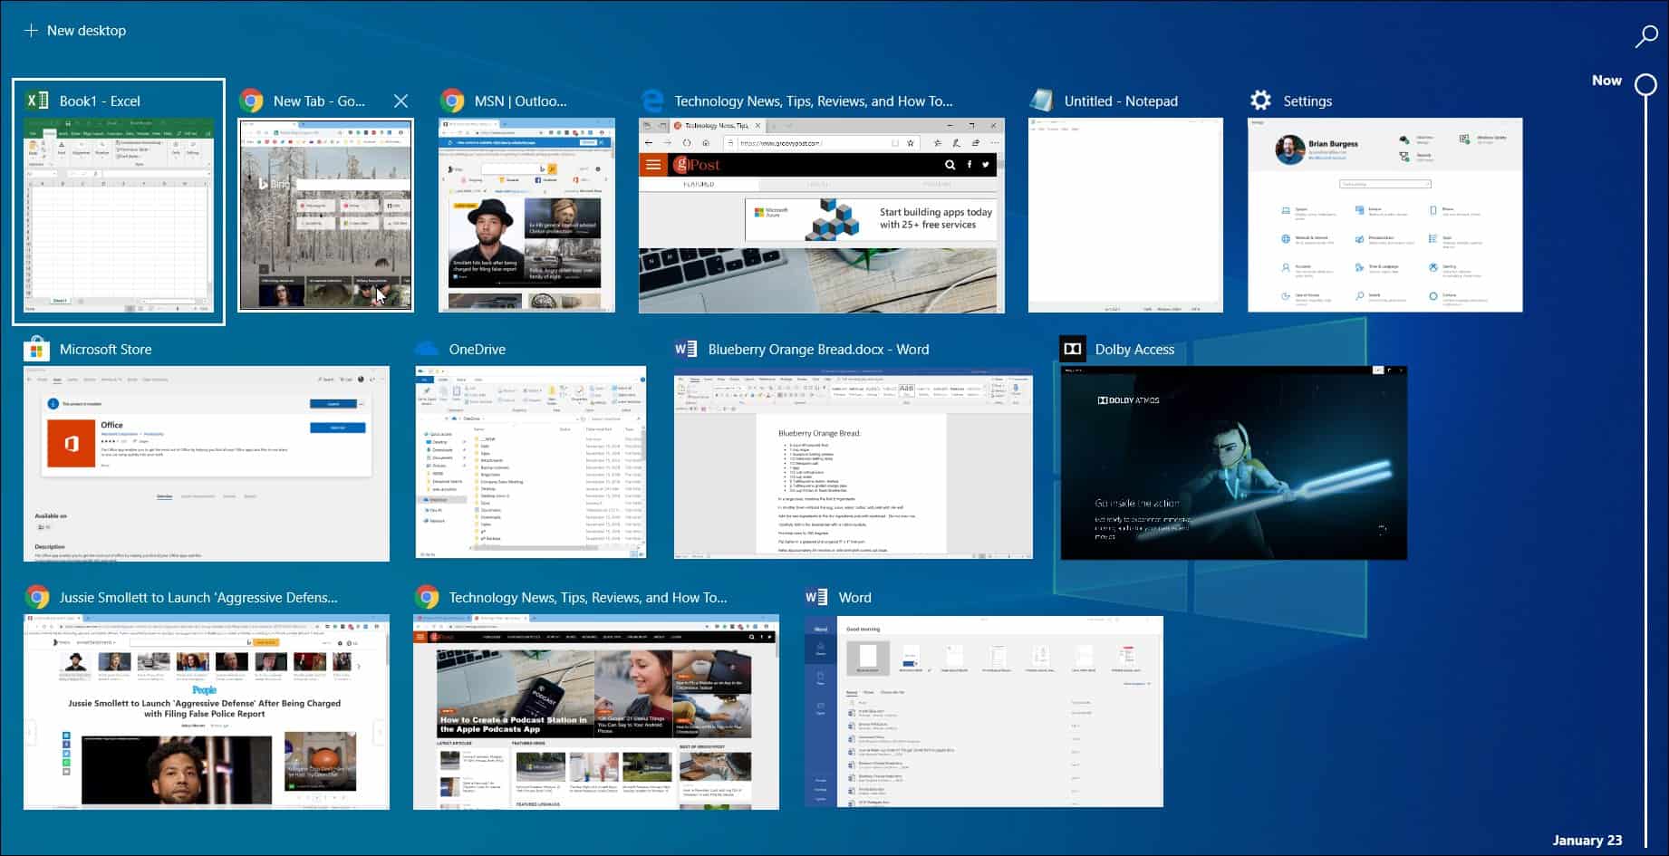The image size is (1669, 856).
Task: Jump to January 23 on timeline
Action: 1587,840
